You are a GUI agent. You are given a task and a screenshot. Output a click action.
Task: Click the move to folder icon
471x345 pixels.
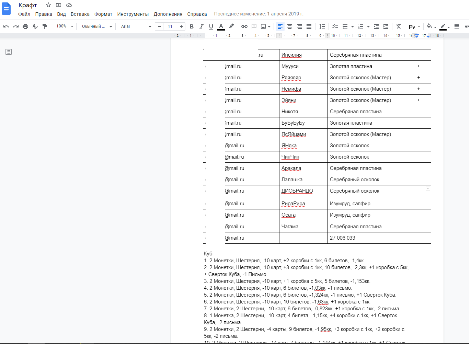[59, 5]
